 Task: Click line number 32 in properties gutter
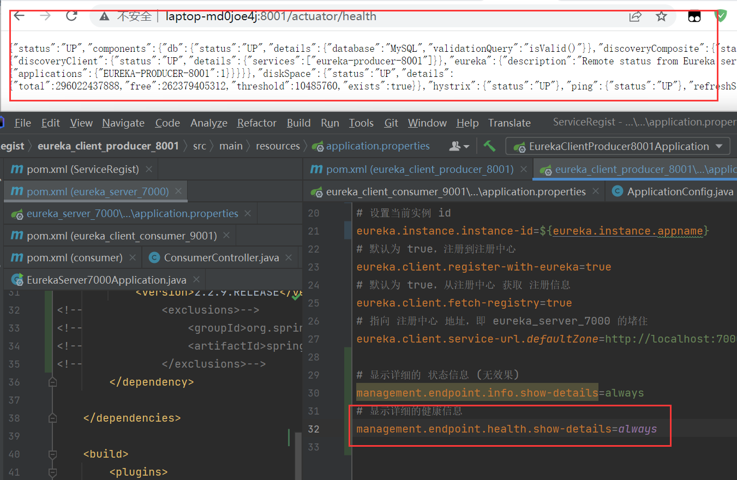coord(313,429)
